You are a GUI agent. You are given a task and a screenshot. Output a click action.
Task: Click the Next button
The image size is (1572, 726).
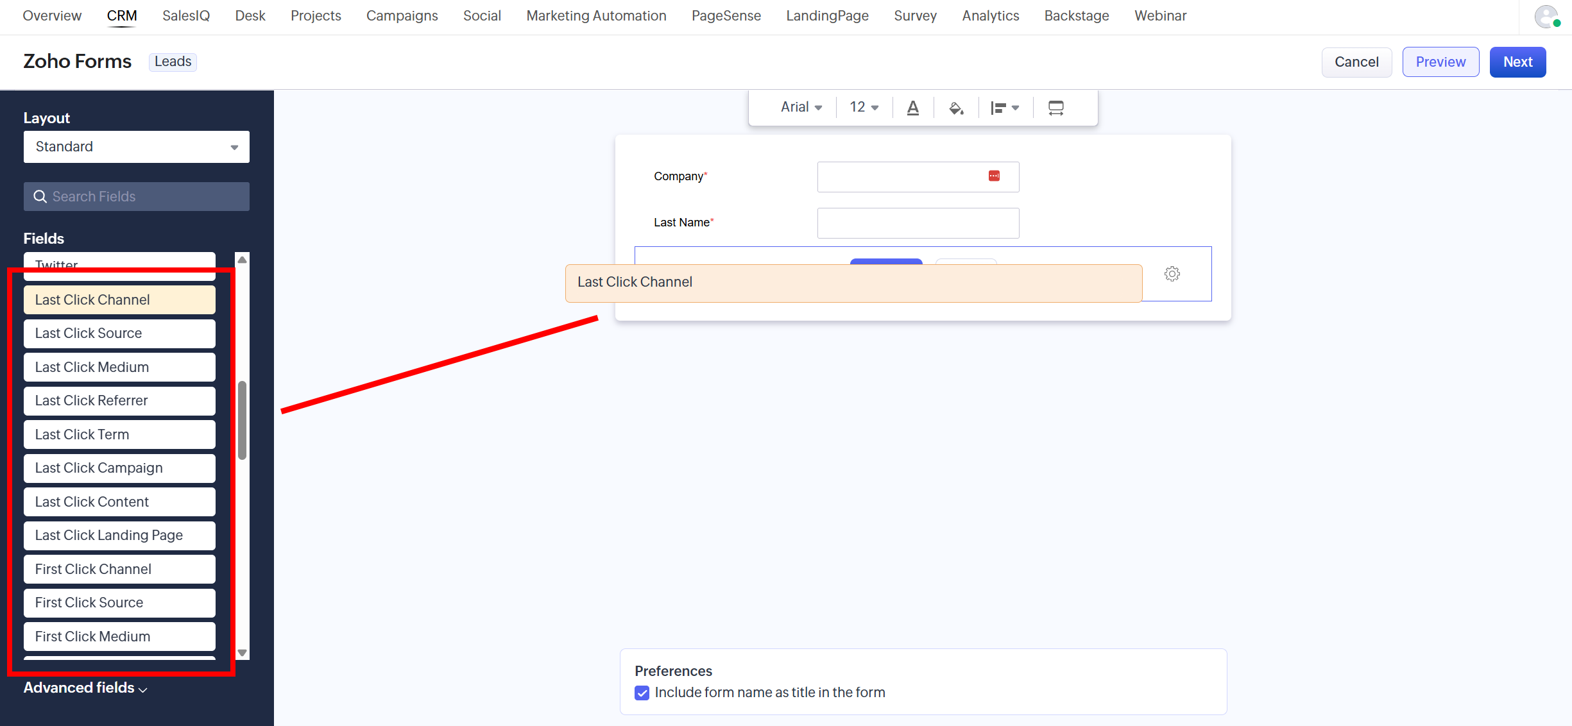point(1517,62)
